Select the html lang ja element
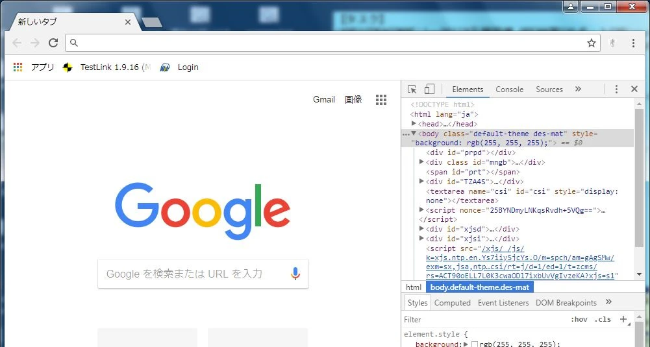Screen dimensions: 650x347 pos(444,114)
